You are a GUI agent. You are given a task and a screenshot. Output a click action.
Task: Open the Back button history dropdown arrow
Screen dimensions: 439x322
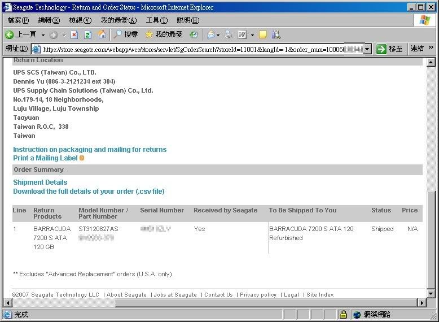43,35
